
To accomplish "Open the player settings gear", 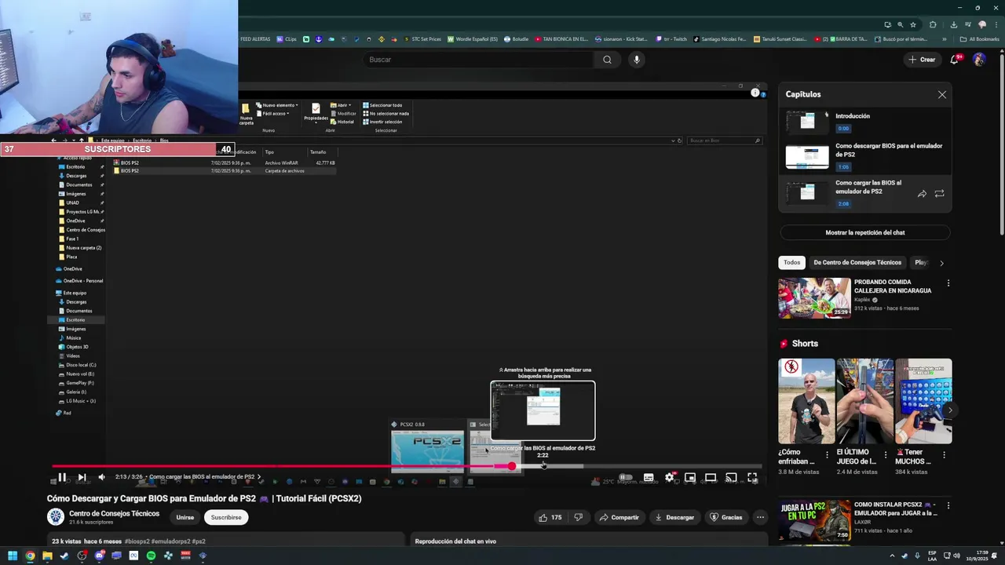I will (x=670, y=477).
